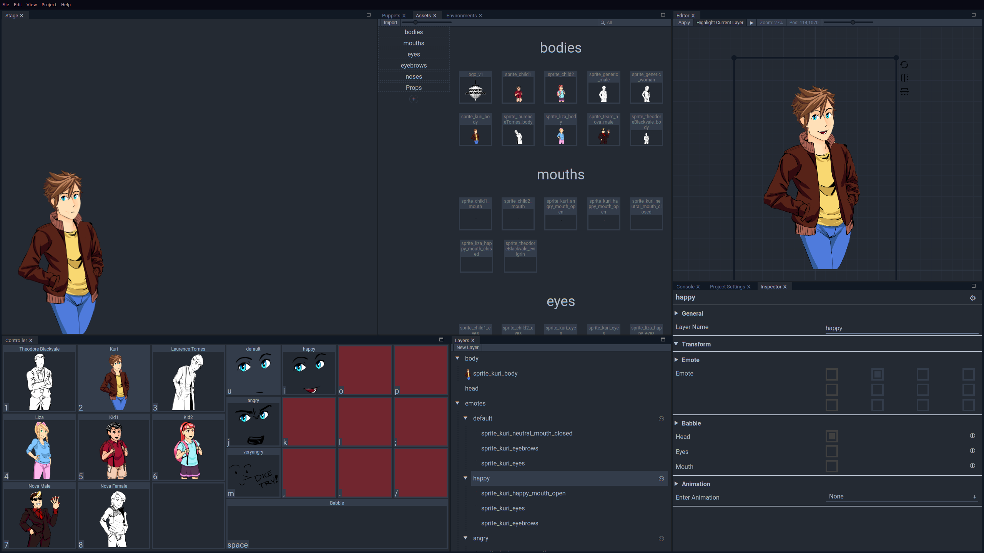Enable Head toggle under Babble section
The width and height of the screenshot is (984, 553).
point(831,436)
